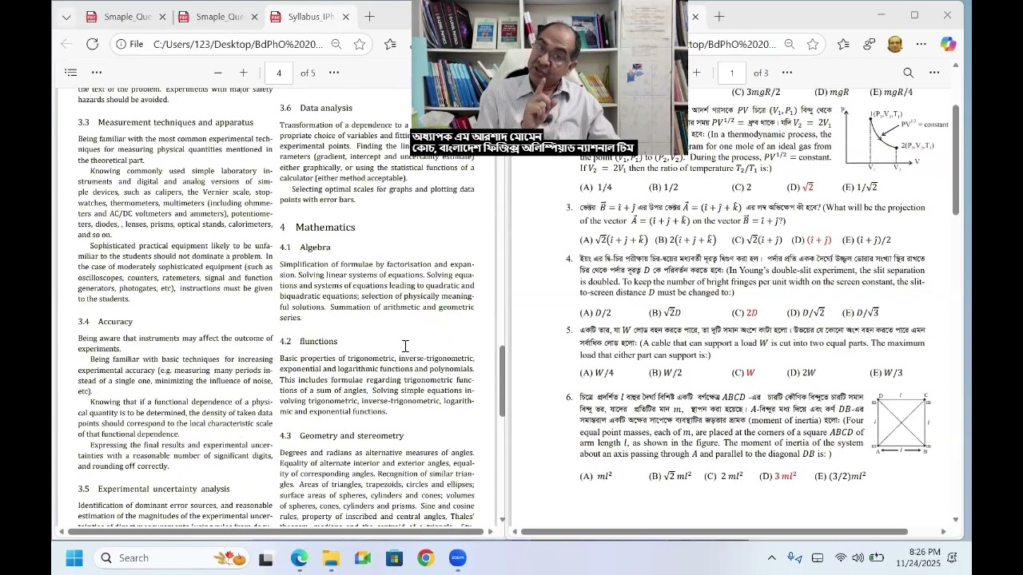This screenshot has width=1023, height=575.
Task: Switch to the first Smaple_Que tab
Action: coord(125,17)
